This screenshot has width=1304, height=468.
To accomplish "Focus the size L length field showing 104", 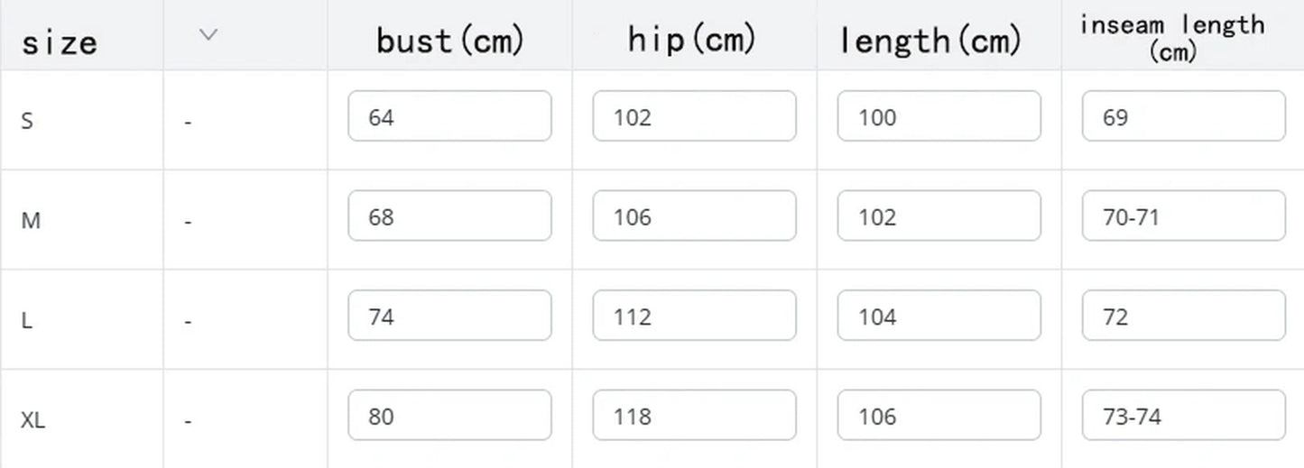I will [939, 316].
